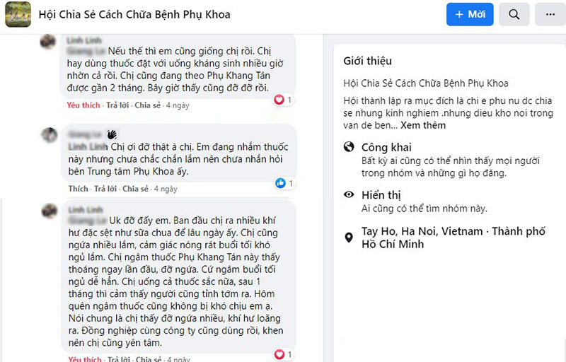The width and height of the screenshot is (566, 362).
Task: Open the first commenter's avatar
Action: click(48, 42)
